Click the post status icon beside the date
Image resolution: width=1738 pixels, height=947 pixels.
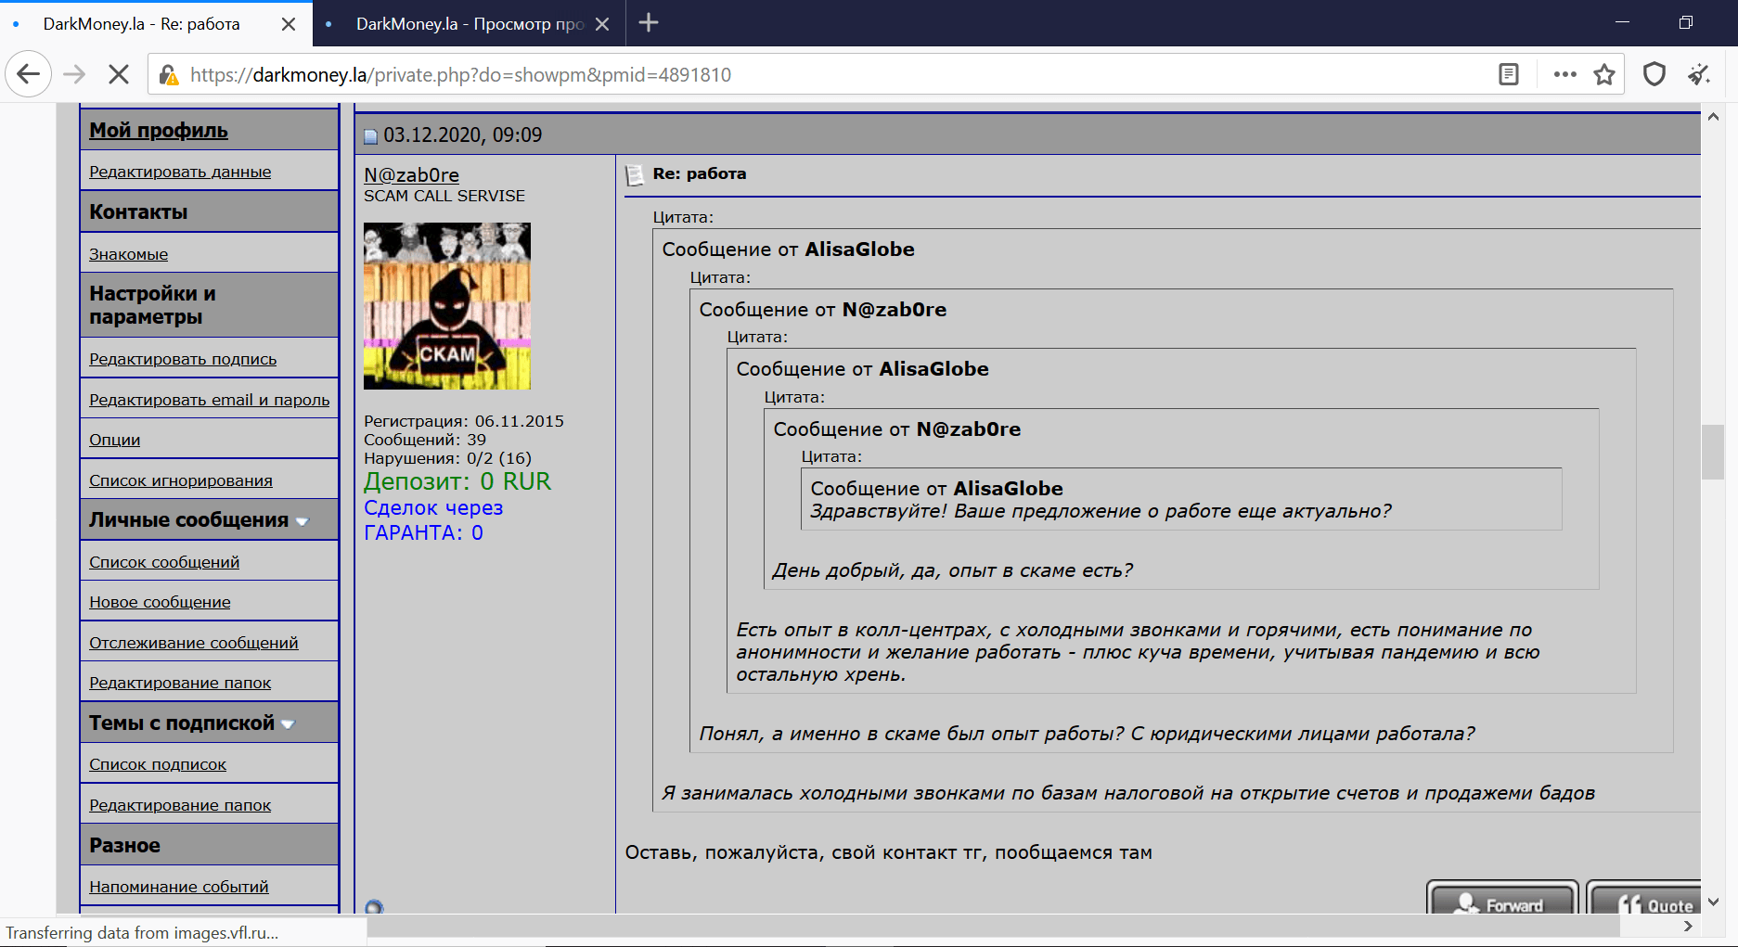[371, 136]
